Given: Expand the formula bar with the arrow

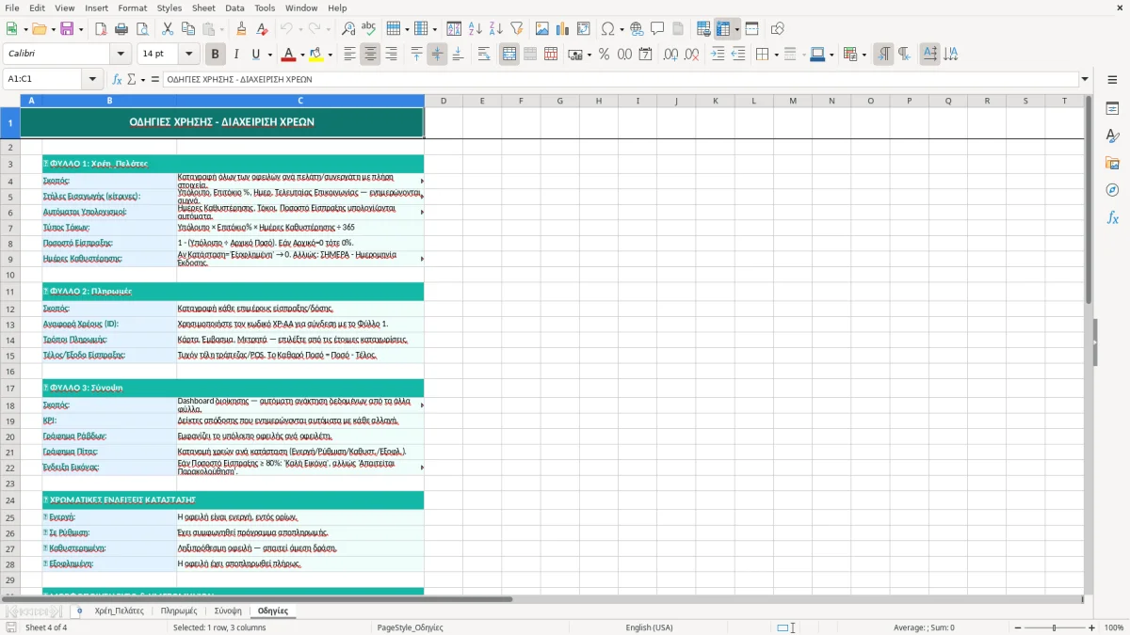Looking at the screenshot, I should pyautogui.click(x=1085, y=79).
